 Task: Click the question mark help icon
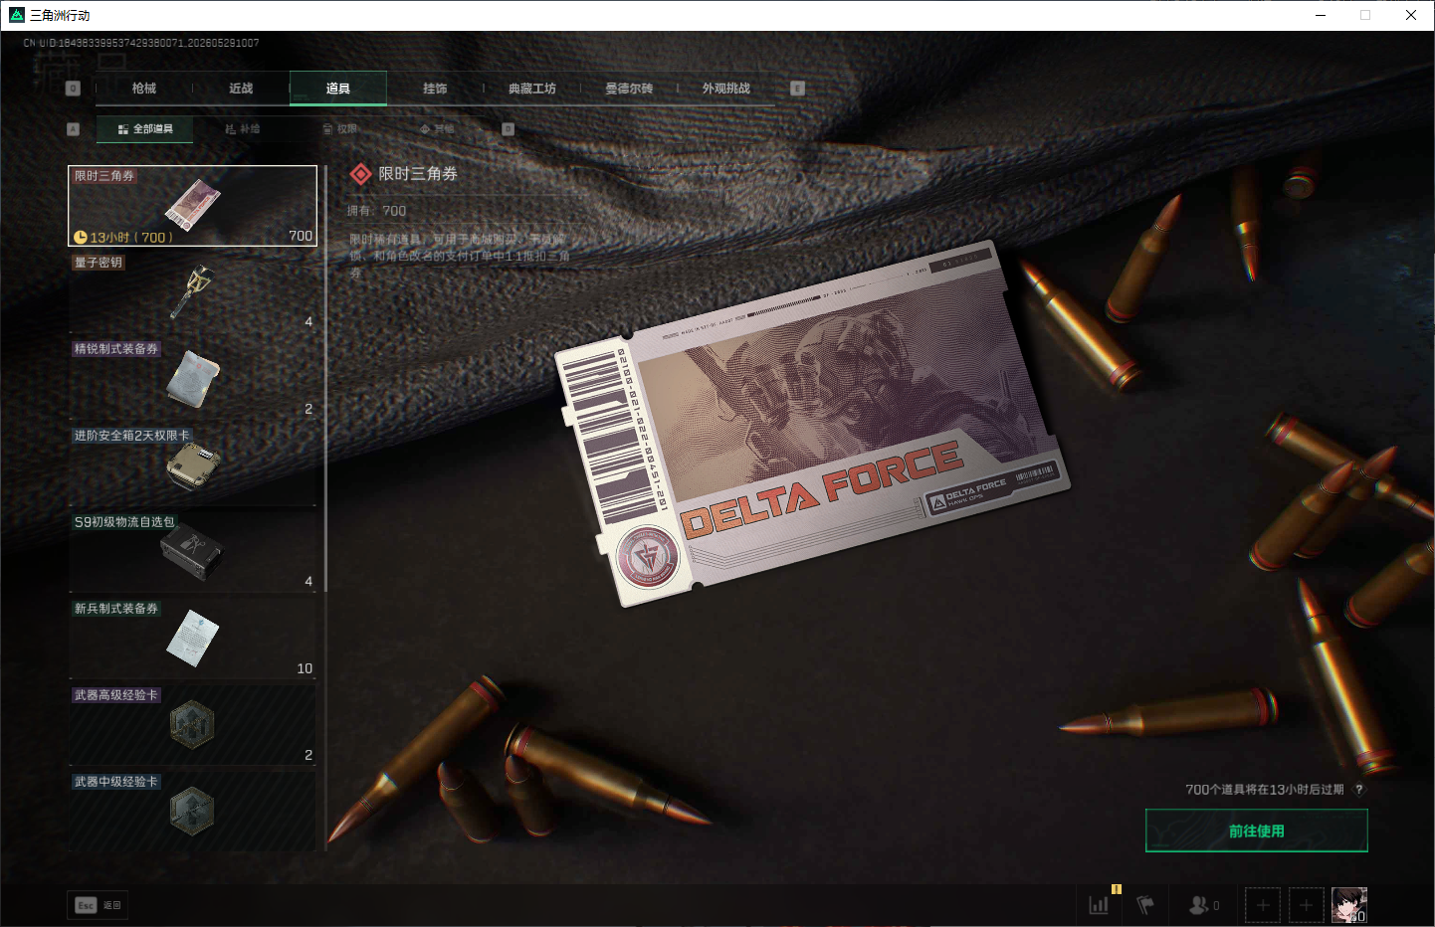(x=1359, y=790)
